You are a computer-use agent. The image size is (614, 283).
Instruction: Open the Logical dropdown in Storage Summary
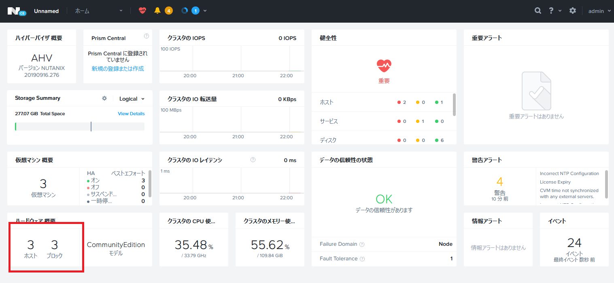point(132,98)
